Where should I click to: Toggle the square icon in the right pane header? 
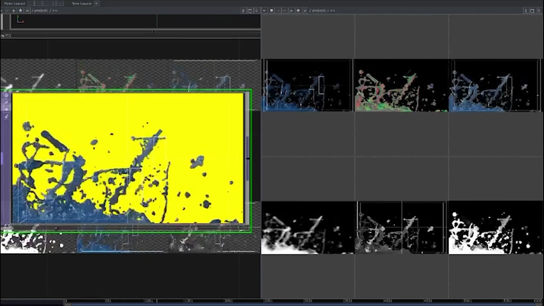pos(271,10)
